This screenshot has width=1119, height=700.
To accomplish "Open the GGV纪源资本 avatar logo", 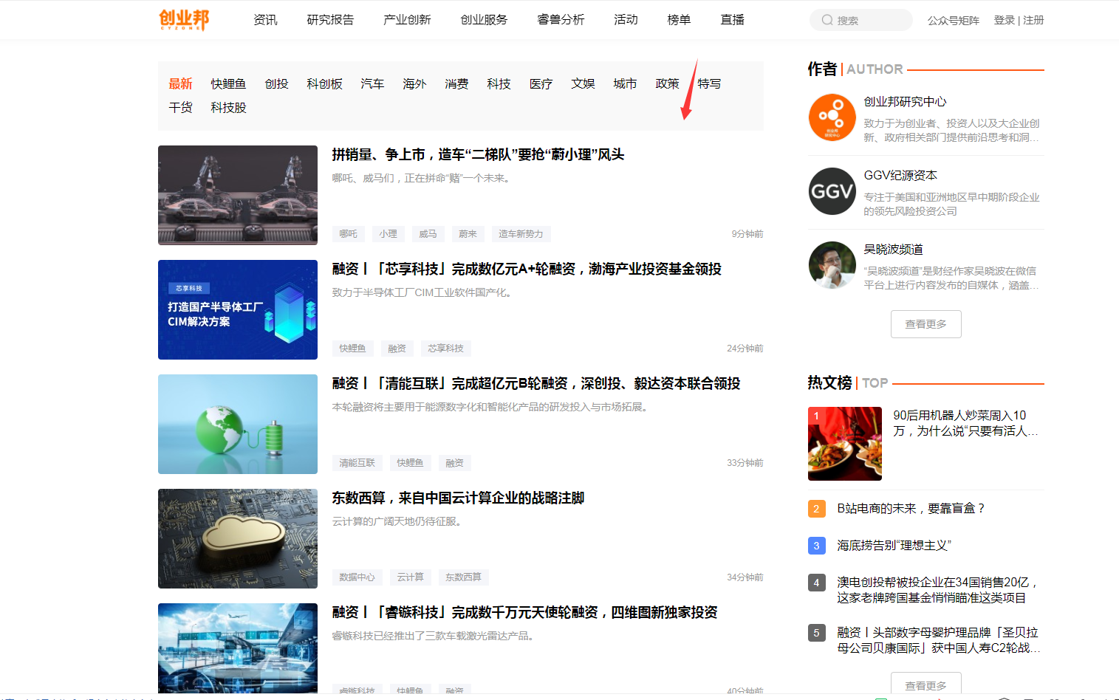I will 832,191.
